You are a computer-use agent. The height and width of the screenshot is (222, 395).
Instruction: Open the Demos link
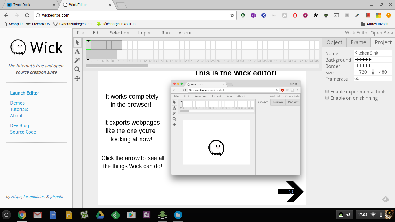coord(17,103)
